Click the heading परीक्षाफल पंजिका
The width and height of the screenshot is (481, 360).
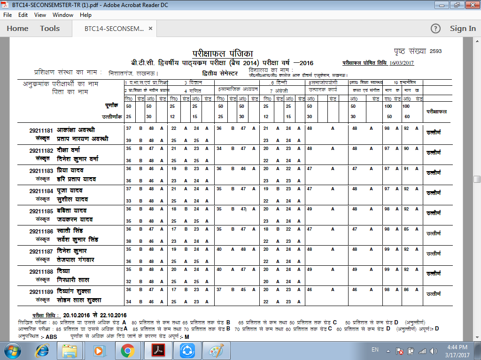223,53
